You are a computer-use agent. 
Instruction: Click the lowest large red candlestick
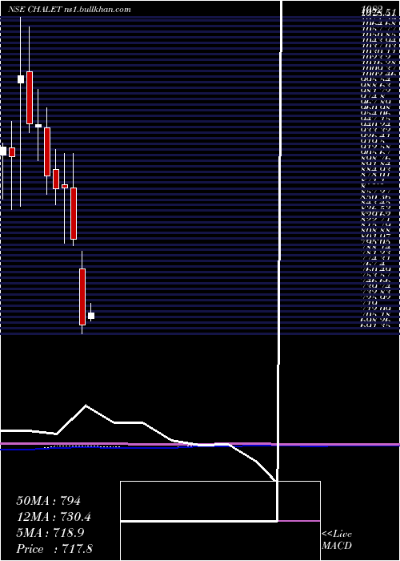[x=82, y=297]
